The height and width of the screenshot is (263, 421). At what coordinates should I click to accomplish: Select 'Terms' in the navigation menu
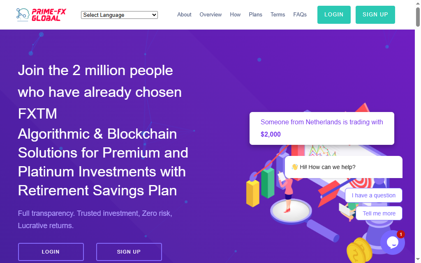tap(278, 15)
